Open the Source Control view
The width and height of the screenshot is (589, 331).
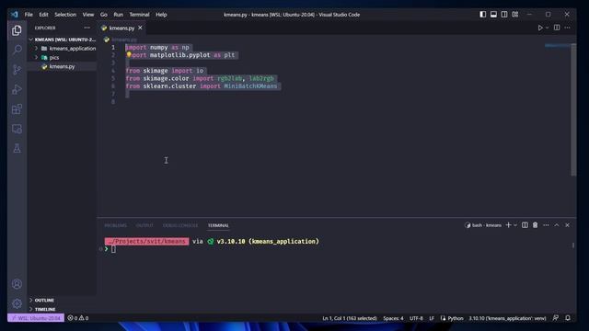point(17,70)
